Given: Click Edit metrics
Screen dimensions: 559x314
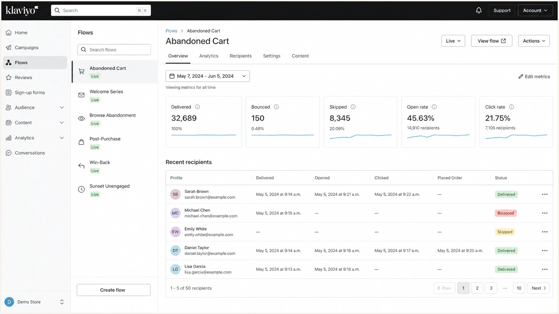Looking at the screenshot, I should pyautogui.click(x=534, y=76).
